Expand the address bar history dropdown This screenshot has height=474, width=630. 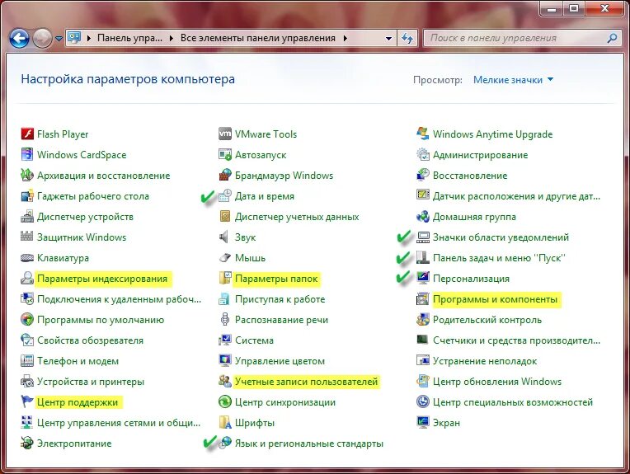[388, 38]
